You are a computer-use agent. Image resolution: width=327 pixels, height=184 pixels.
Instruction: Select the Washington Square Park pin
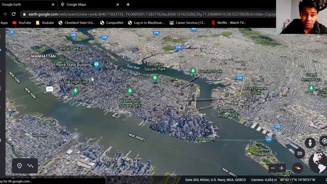point(130,91)
